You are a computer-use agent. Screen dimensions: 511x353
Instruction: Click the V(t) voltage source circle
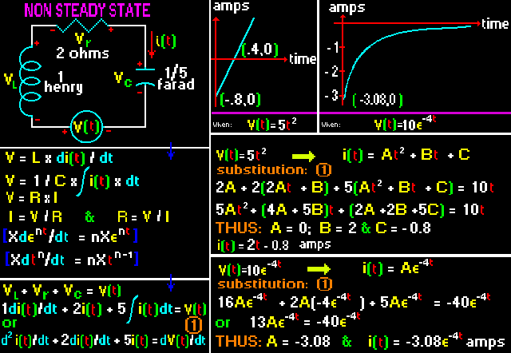coord(87,127)
